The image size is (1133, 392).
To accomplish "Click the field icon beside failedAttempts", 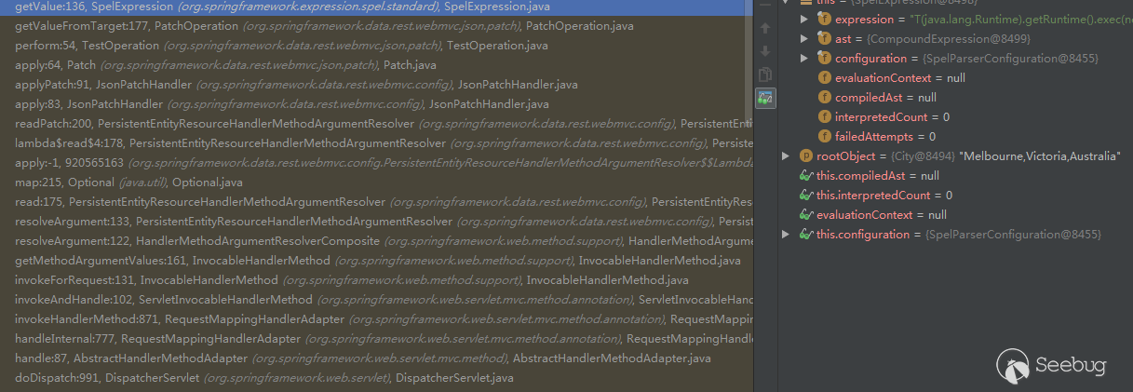I will coord(824,137).
